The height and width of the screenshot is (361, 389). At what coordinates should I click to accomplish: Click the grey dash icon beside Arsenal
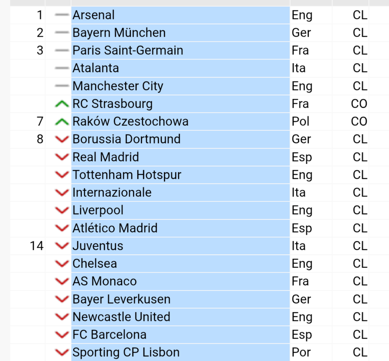[62, 15]
